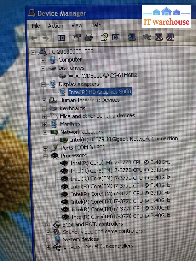This screenshot has width=196, height=261.
Task: Expand the Monitors tree node
Action: click(x=44, y=125)
